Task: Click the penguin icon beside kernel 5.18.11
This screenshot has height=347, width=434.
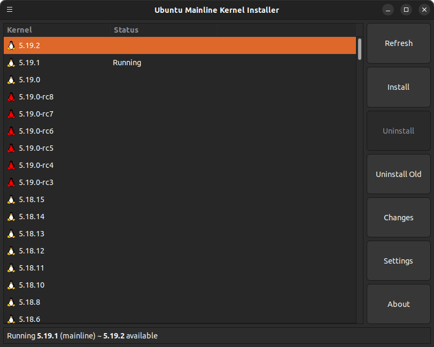Action: [x=11, y=268]
